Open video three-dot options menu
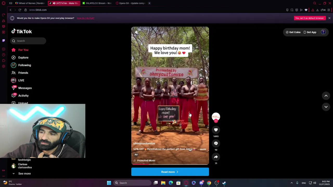Viewport: 333px width, 187px height. pos(203,32)
